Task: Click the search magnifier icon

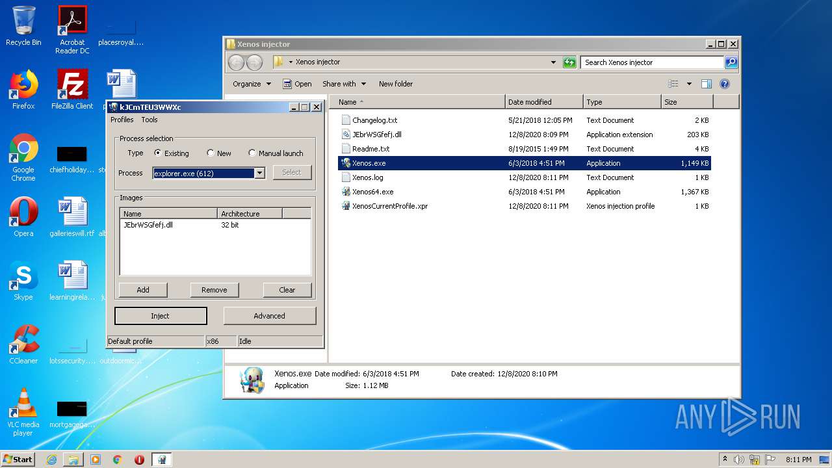Action: click(731, 62)
